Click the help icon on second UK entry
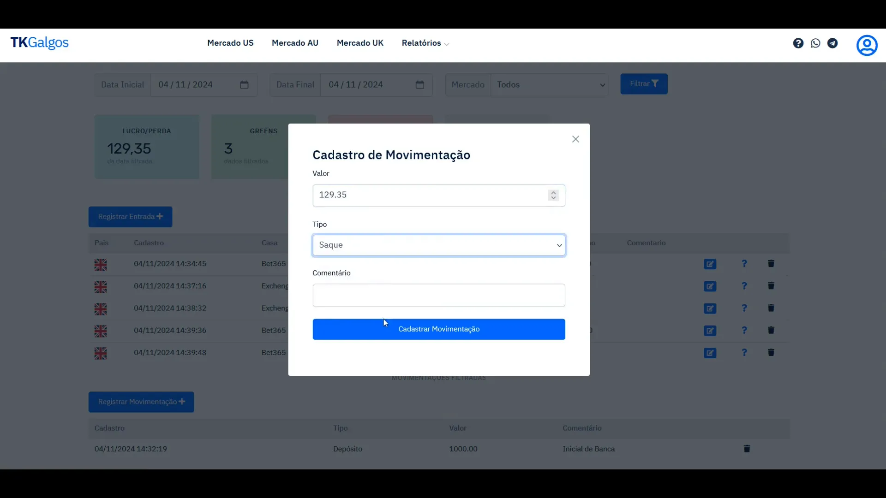Image resolution: width=886 pixels, height=498 pixels. point(744,286)
